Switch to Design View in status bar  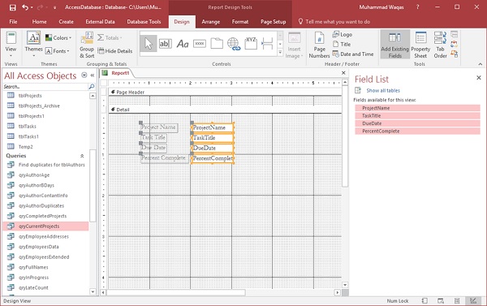point(473,300)
